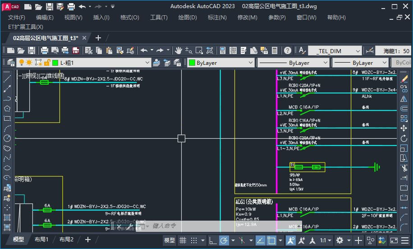Select the Circle drawing tool
The height and width of the screenshot is (249, 413).
point(7,138)
